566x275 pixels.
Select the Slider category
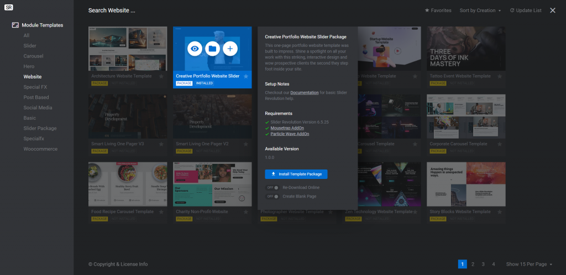click(30, 46)
